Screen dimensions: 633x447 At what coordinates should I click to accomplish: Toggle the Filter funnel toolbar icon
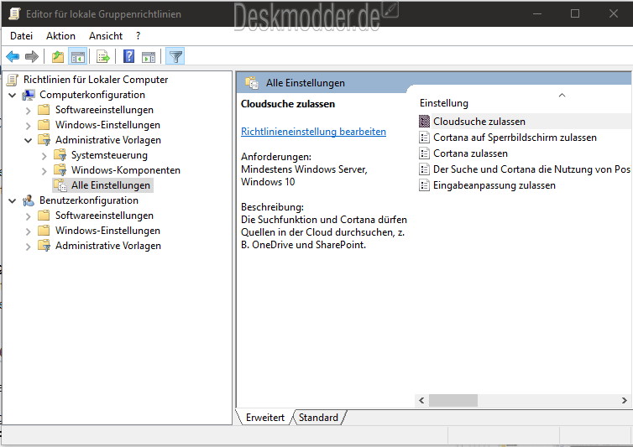pos(175,57)
